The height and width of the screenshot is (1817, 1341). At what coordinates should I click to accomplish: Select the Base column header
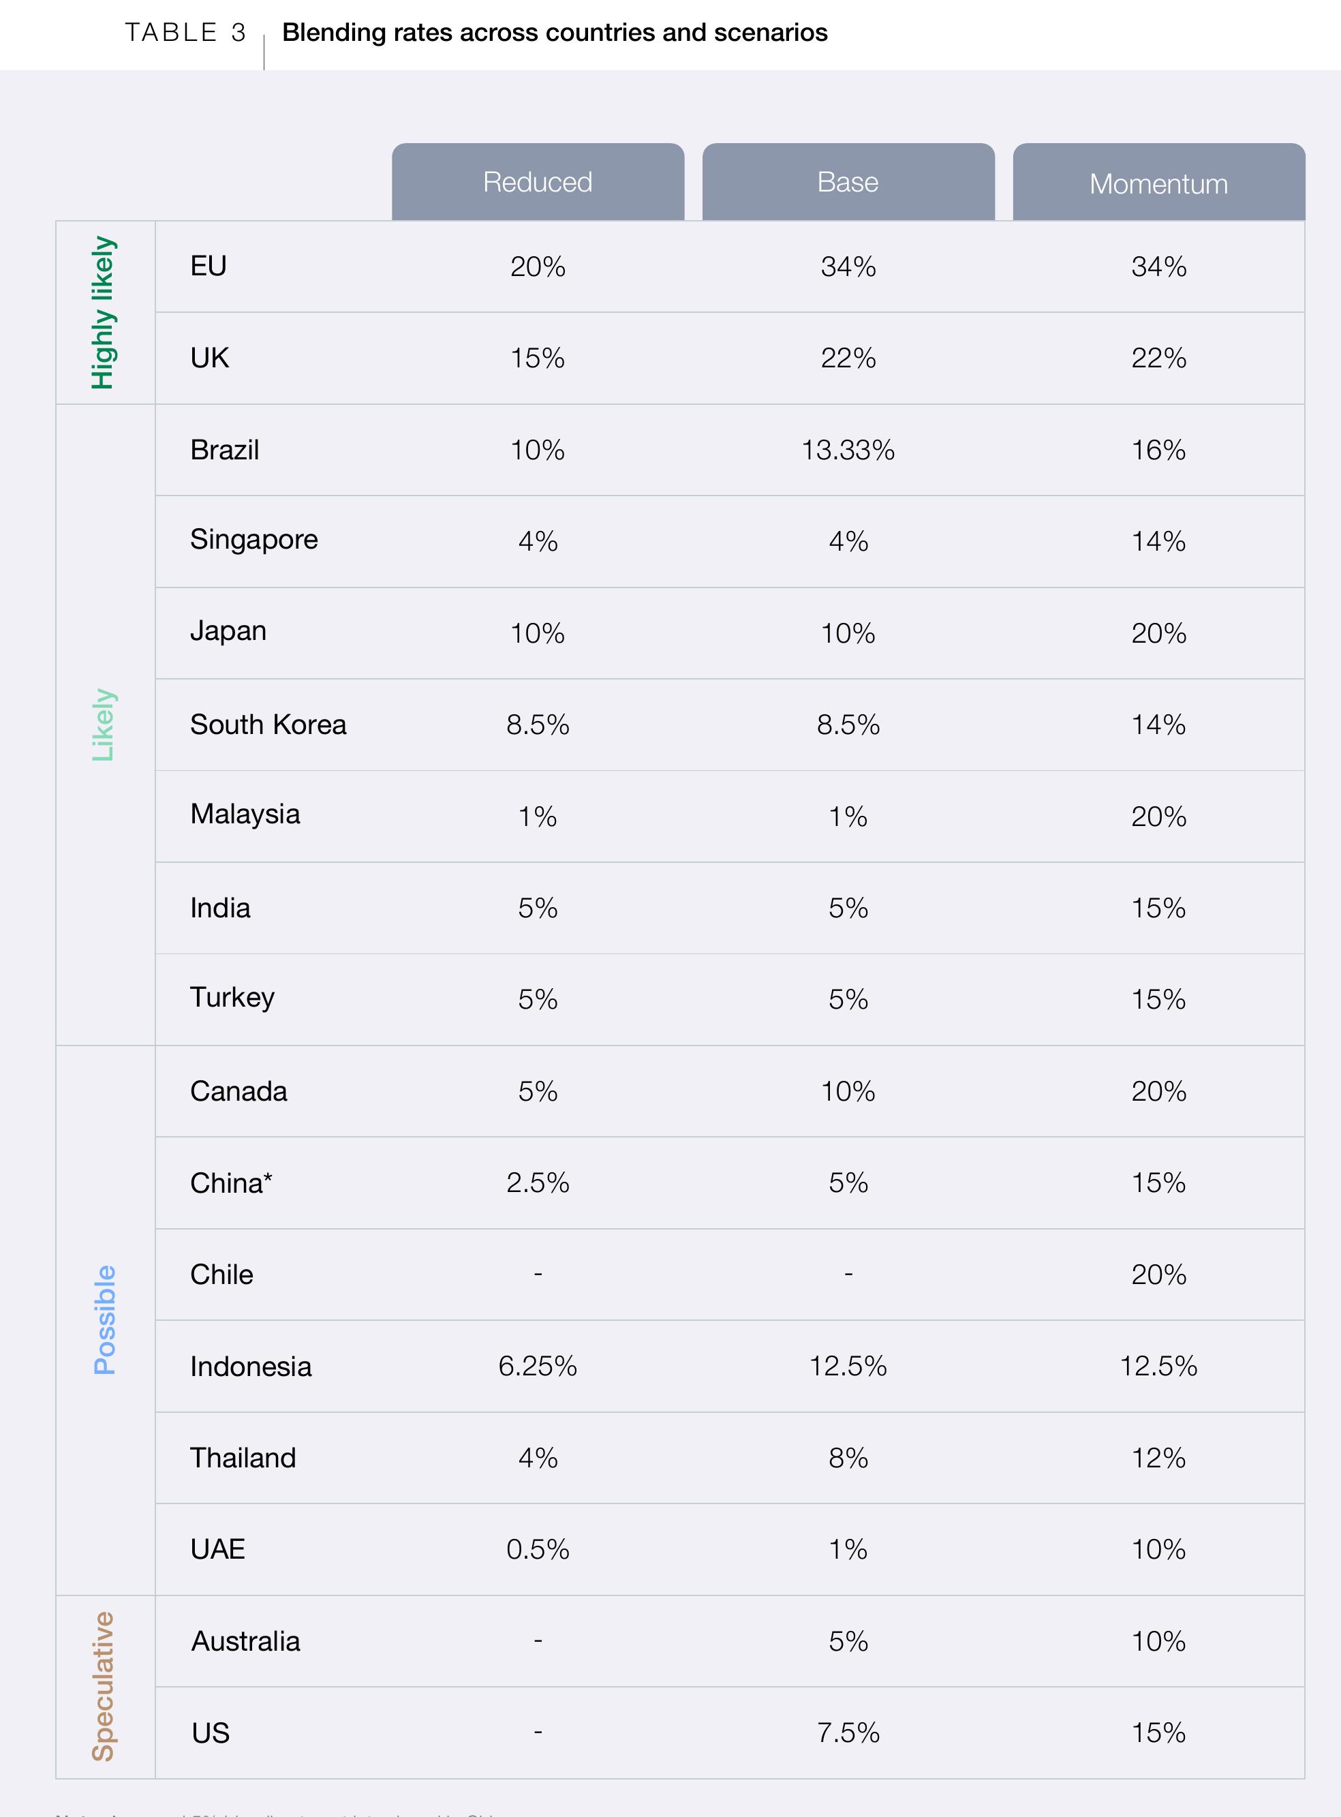click(x=848, y=182)
